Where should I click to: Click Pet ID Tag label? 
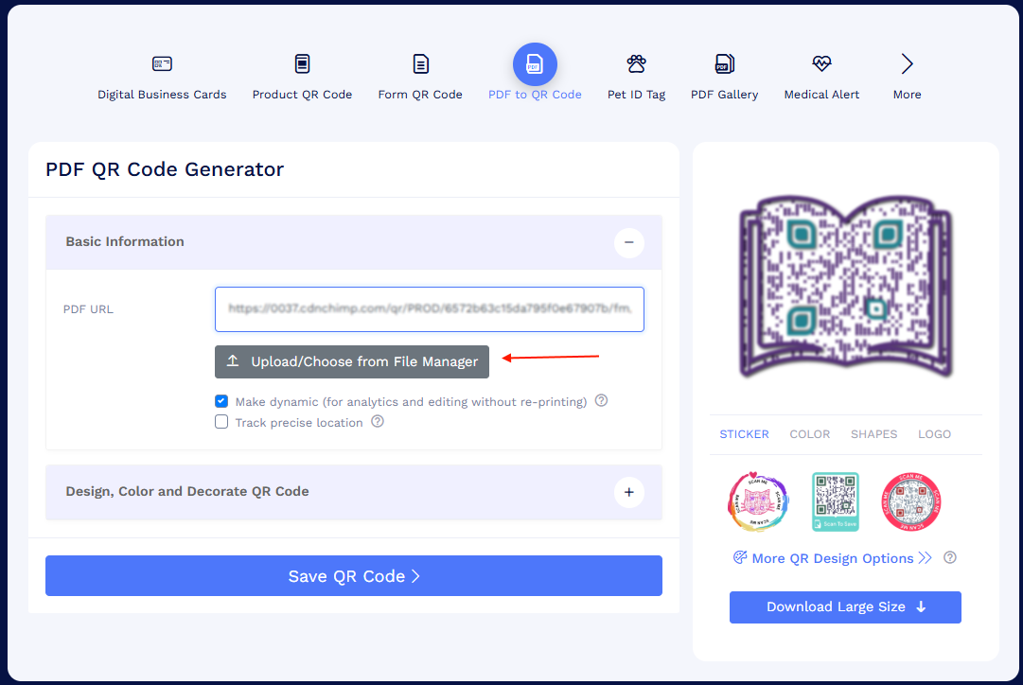(636, 95)
